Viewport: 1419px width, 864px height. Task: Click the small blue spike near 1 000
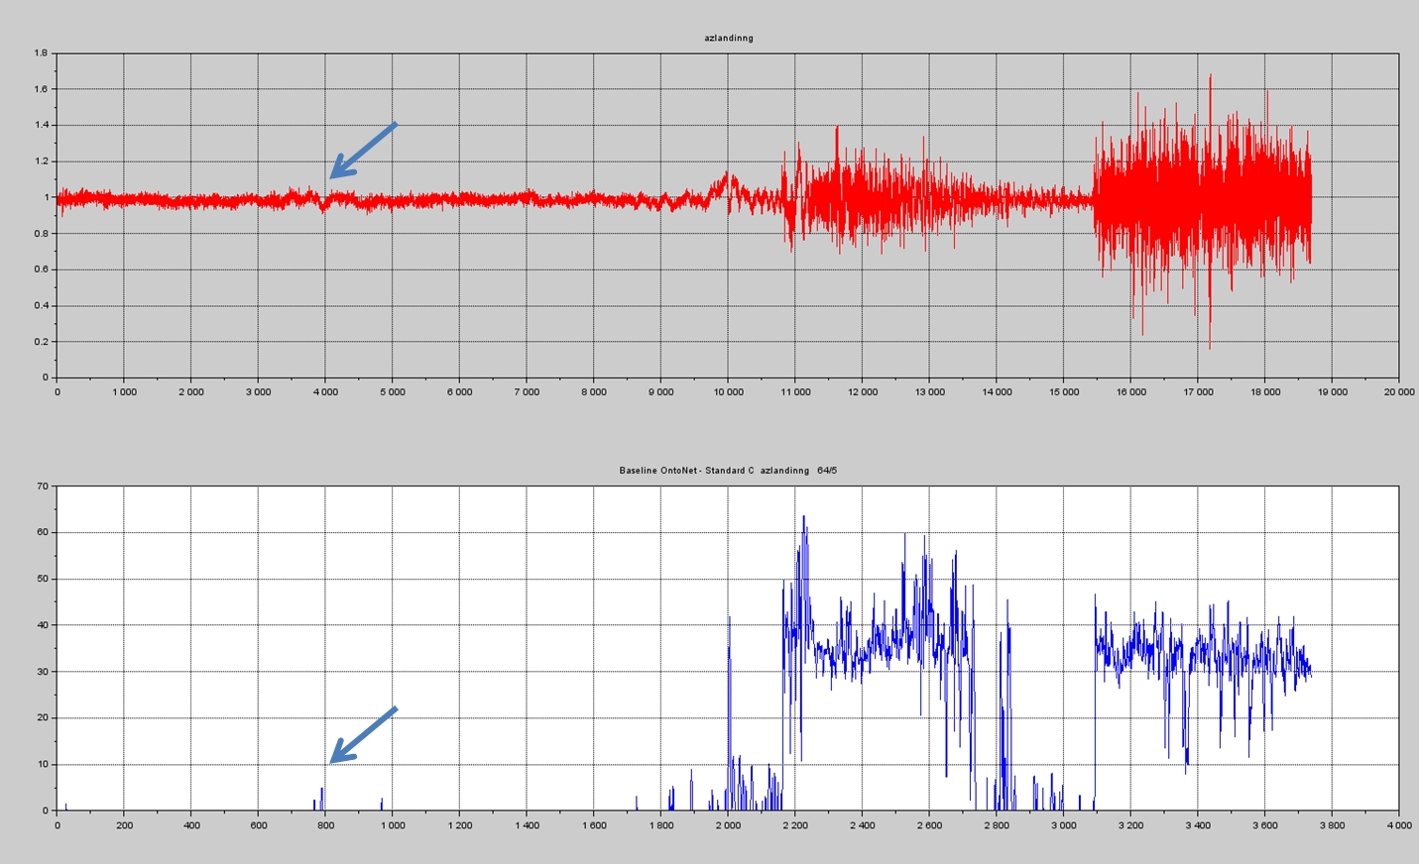pos(382,802)
